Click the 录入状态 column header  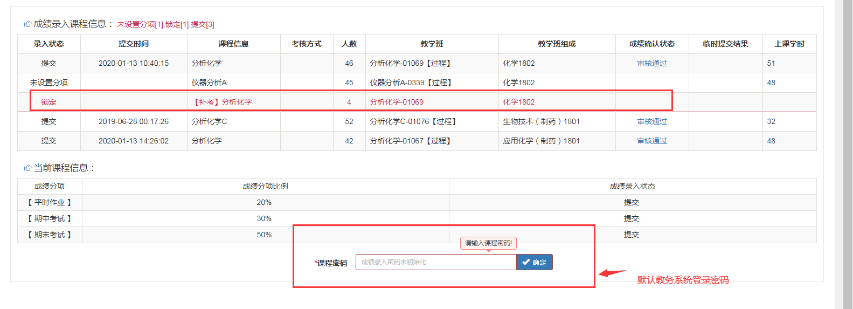[x=48, y=44]
